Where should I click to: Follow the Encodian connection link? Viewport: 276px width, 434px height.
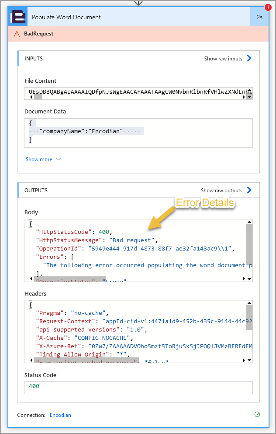point(60,415)
